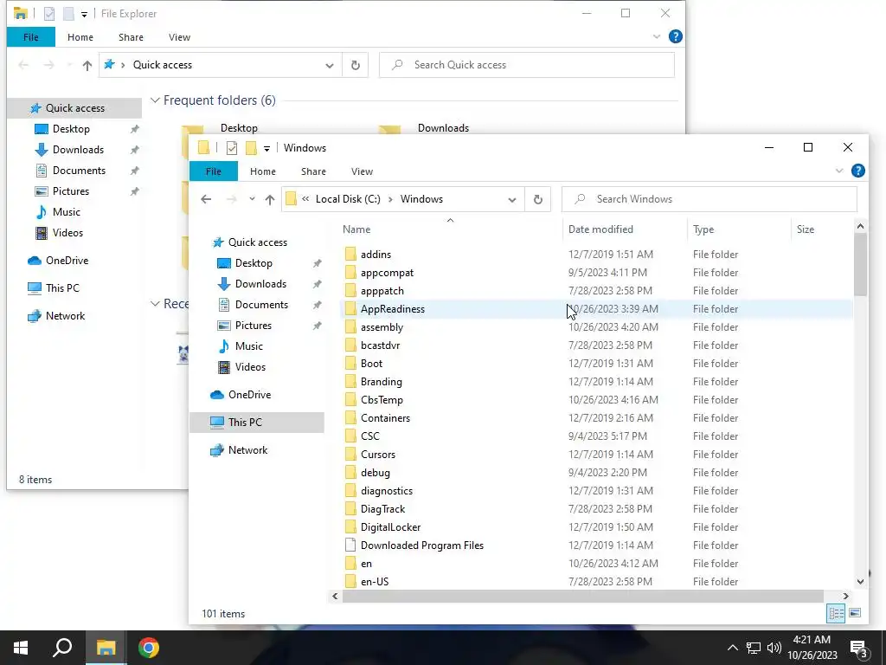Select the bcastdvr folder
The height and width of the screenshot is (665, 886).
(381, 345)
